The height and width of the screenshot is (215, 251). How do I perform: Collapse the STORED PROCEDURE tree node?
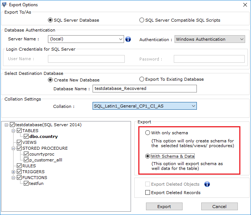(14, 148)
